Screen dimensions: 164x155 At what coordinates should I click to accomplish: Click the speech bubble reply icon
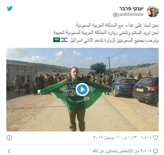155,151
